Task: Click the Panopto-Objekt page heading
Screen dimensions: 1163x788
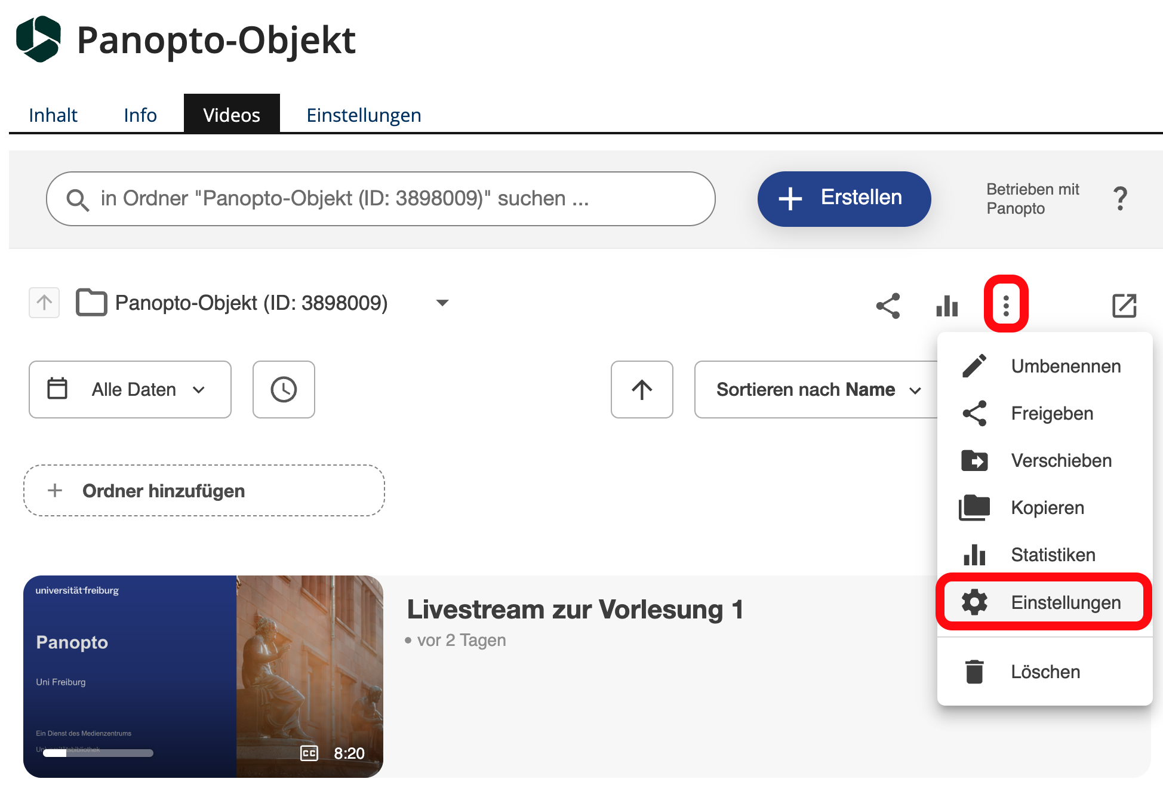Action: tap(216, 40)
